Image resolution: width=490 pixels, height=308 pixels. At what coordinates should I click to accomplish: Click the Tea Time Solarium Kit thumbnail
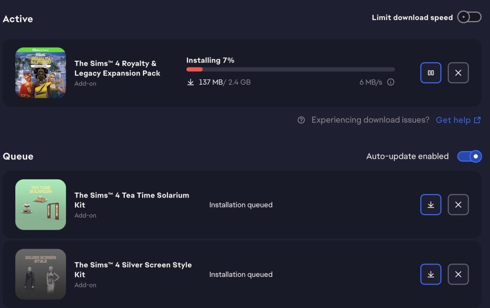41,205
